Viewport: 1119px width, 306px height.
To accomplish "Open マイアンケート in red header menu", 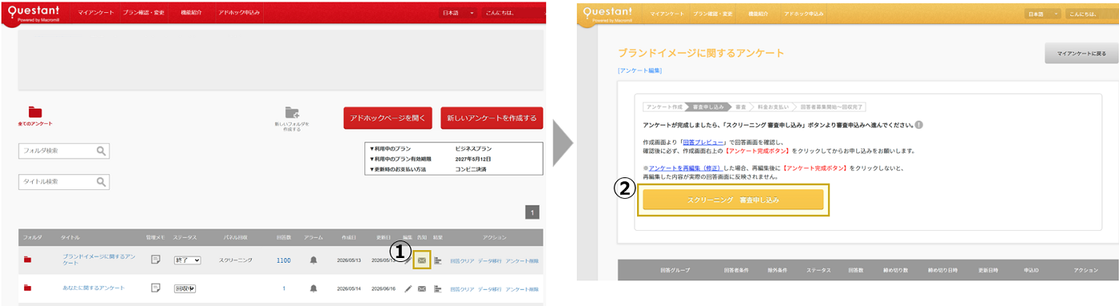I will click(x=96, y=14).
